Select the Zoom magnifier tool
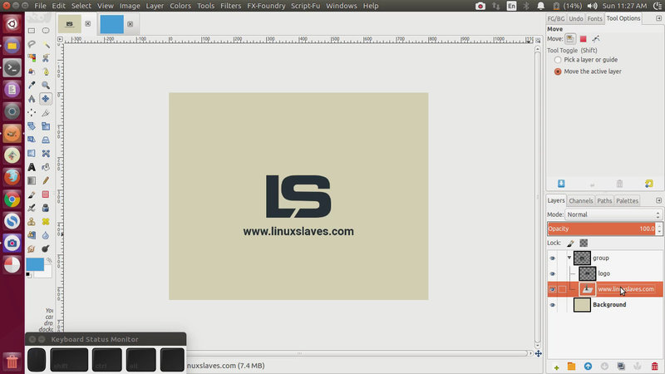 point(46,86)
